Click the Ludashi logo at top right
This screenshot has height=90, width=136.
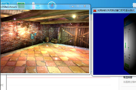pos(134,5)
